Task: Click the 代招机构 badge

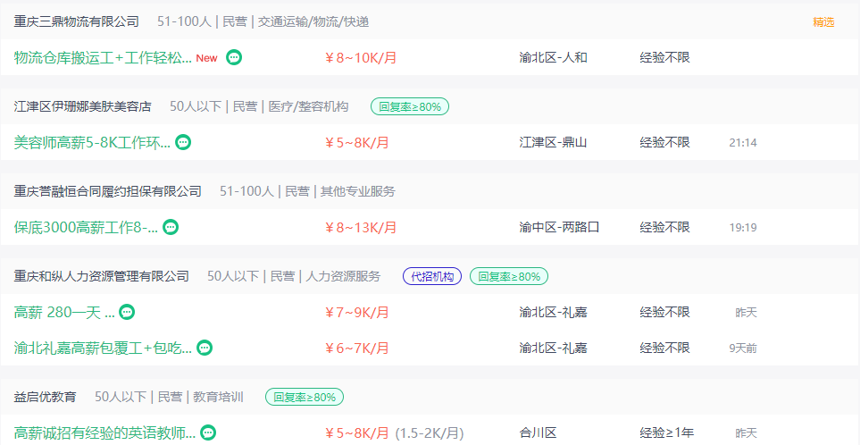Action: pos(432,276)
